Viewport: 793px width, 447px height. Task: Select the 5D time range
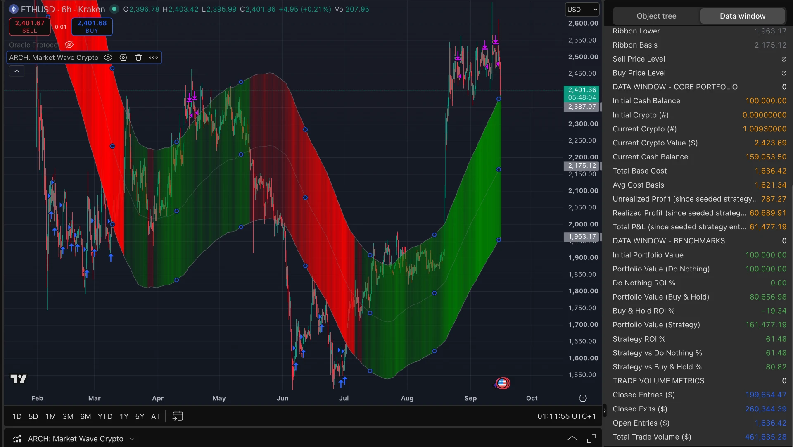tap(33, 416)
